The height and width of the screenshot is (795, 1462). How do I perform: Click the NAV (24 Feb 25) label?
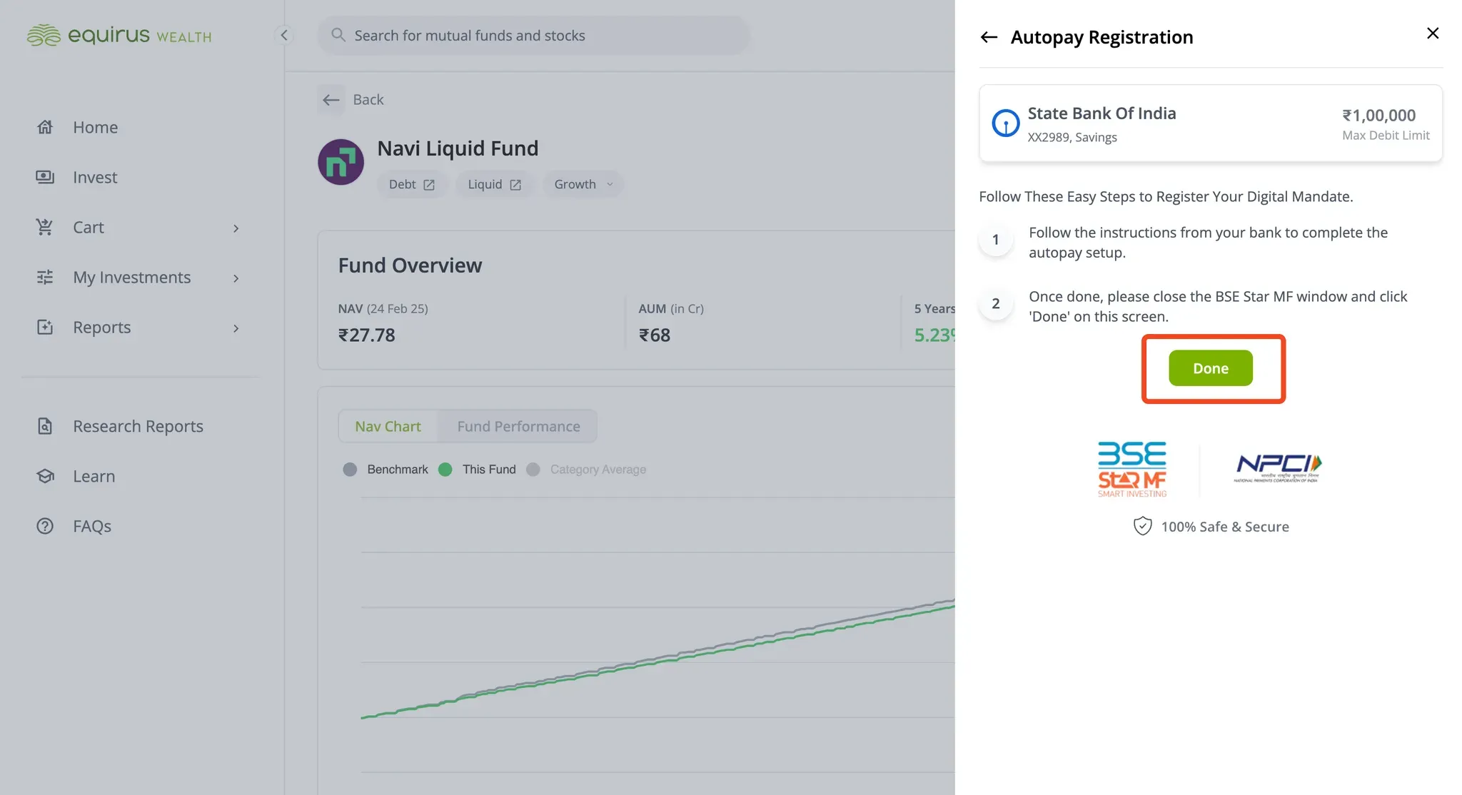pos(383,309)
